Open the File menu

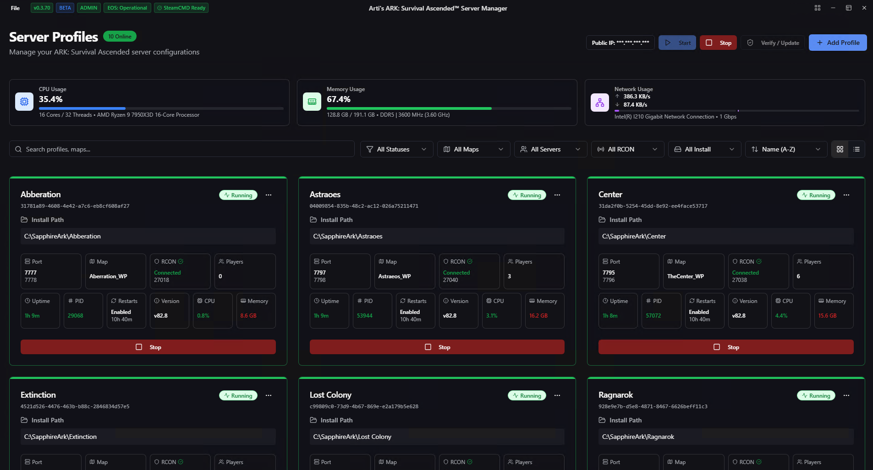(15, 8)
